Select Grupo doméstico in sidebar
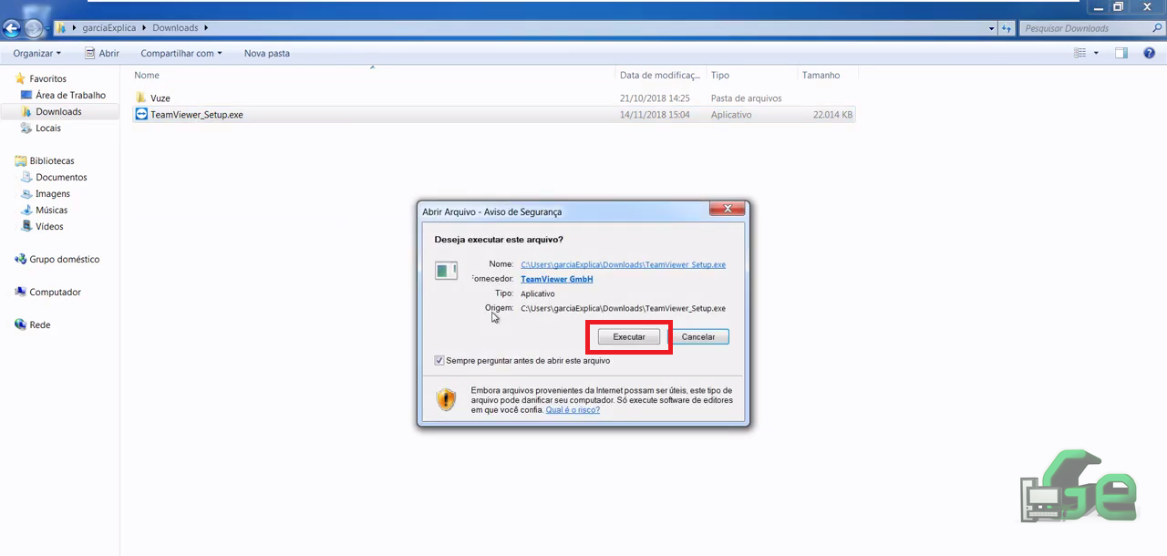Image resolution: width=1167 pixels, height=556 pixels. [x=57, y=259]
